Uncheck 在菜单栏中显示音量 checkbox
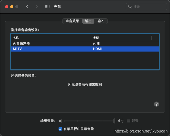Image resolution: width=170 pixels, height=136 pixels. tap(60, 129)
